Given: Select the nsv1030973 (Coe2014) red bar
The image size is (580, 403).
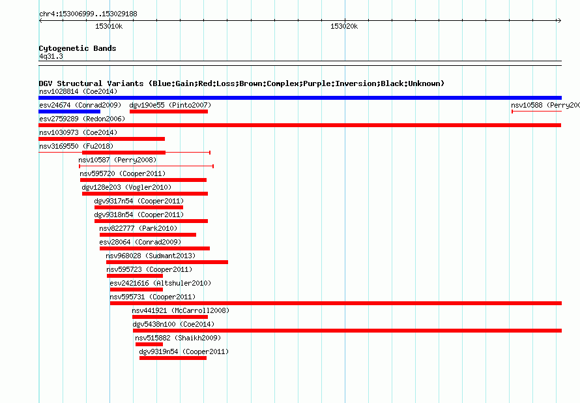Looking at the screenshot, I should click(102, 139).
